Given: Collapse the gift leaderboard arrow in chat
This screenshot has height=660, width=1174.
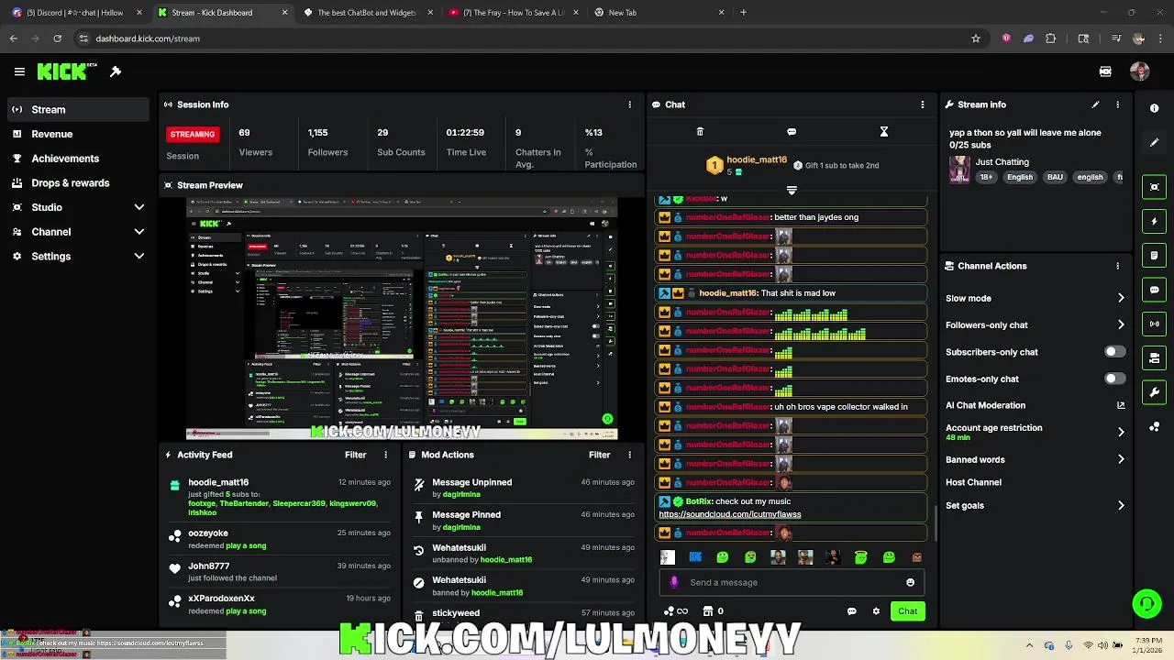Looking at the screenshot, I should tap(792, 191).
